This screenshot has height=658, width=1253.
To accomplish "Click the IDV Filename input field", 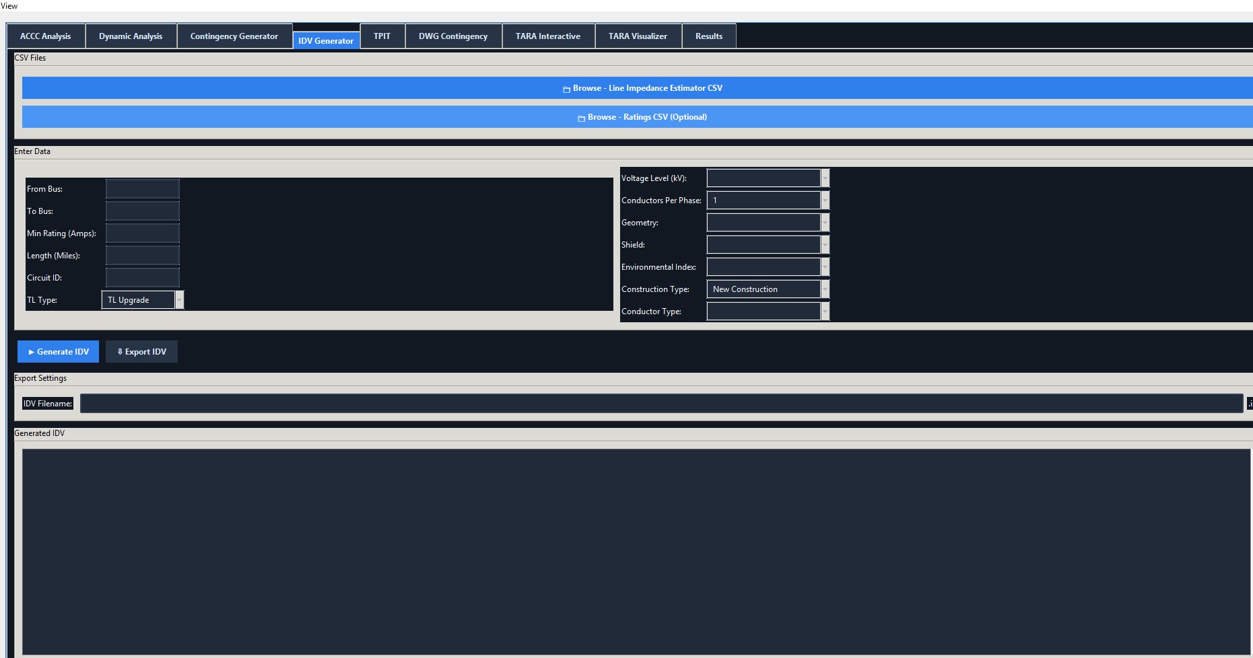I will point(661,404).
